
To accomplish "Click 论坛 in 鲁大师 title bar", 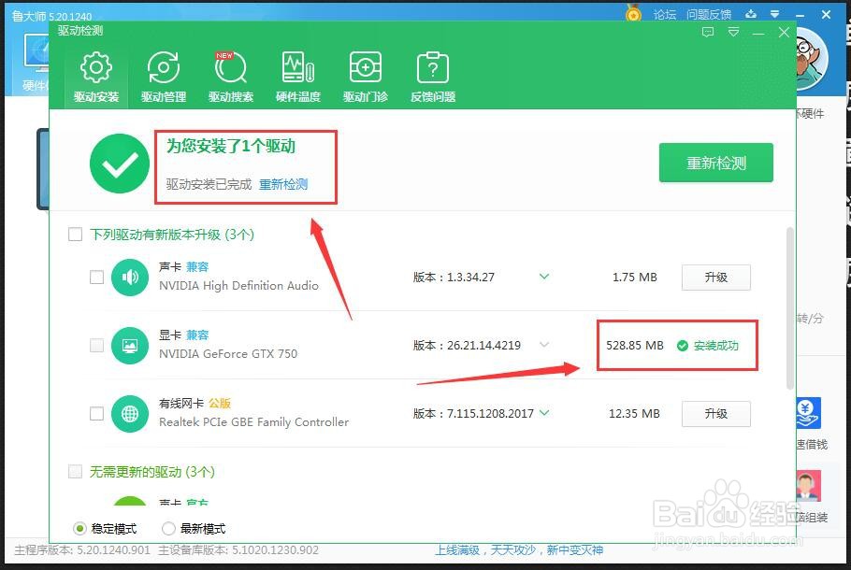I will click(x=664, y=15).
